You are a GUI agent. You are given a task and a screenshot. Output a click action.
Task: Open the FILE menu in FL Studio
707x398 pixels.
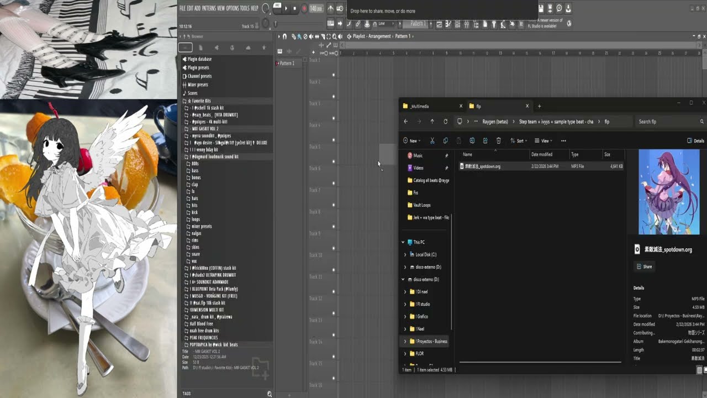[x=182, y=8]
